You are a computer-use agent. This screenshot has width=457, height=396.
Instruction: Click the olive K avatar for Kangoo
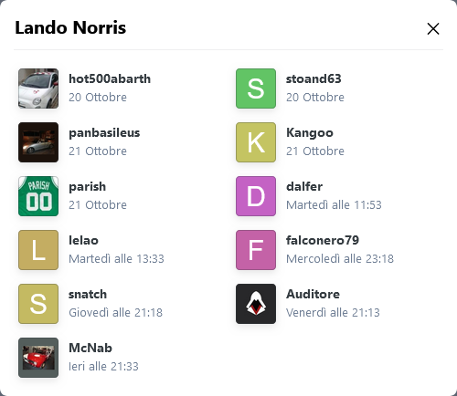[x=256, y=142]
